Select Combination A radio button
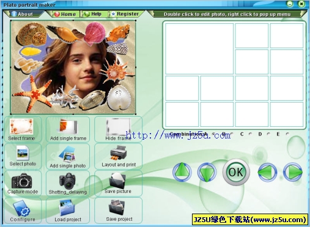The width and height of the screenshot is (310, 227). click(x=213, y=134)
